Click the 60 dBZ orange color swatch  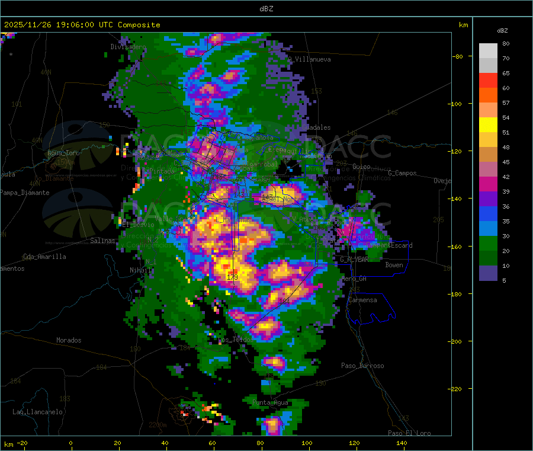[x=488, y=95]
